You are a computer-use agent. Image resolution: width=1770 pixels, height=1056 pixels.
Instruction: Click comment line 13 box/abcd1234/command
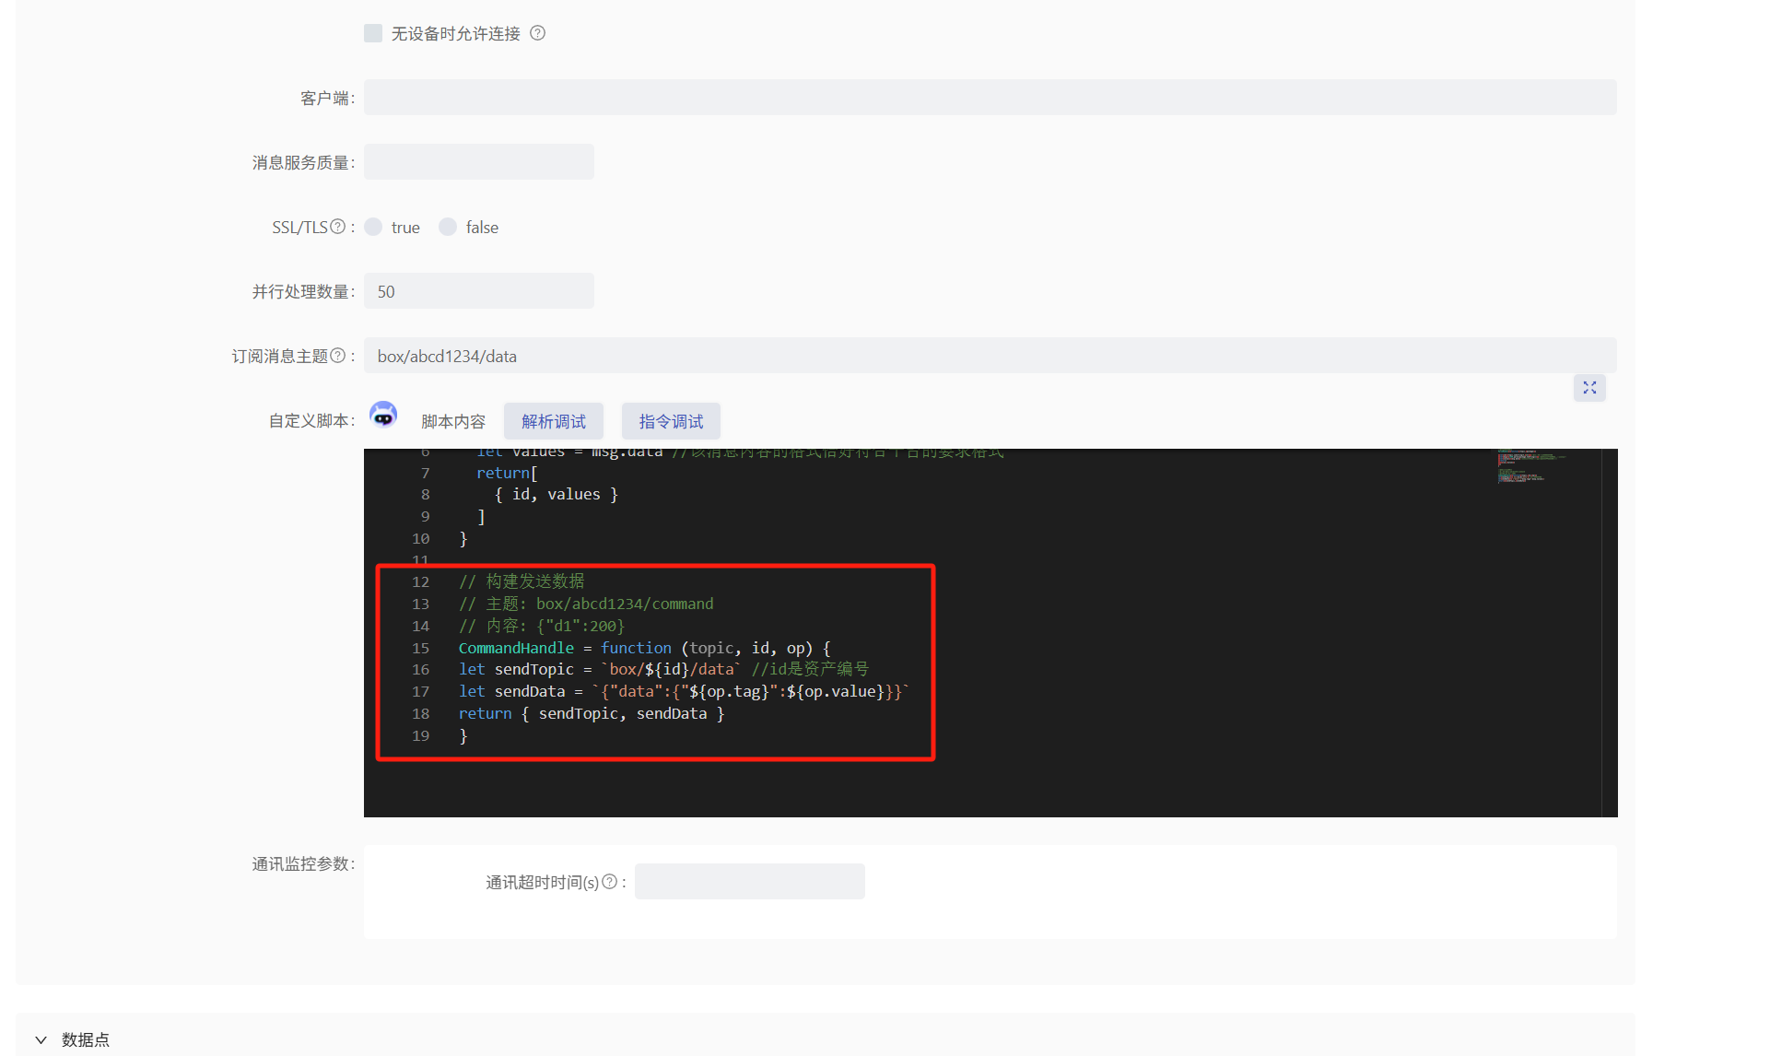(x=586, y=604)
